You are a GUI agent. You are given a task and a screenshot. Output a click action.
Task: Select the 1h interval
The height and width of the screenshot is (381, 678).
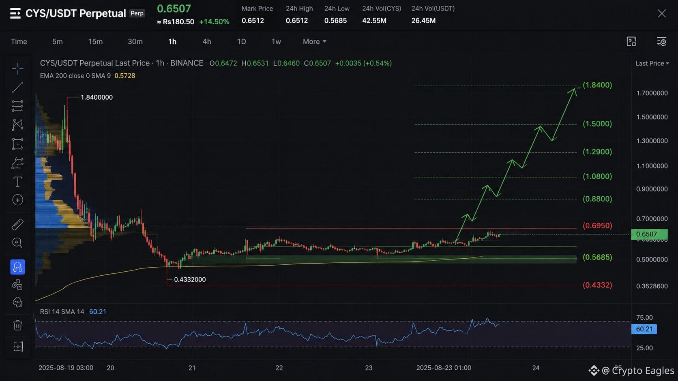tap(172, 42)
